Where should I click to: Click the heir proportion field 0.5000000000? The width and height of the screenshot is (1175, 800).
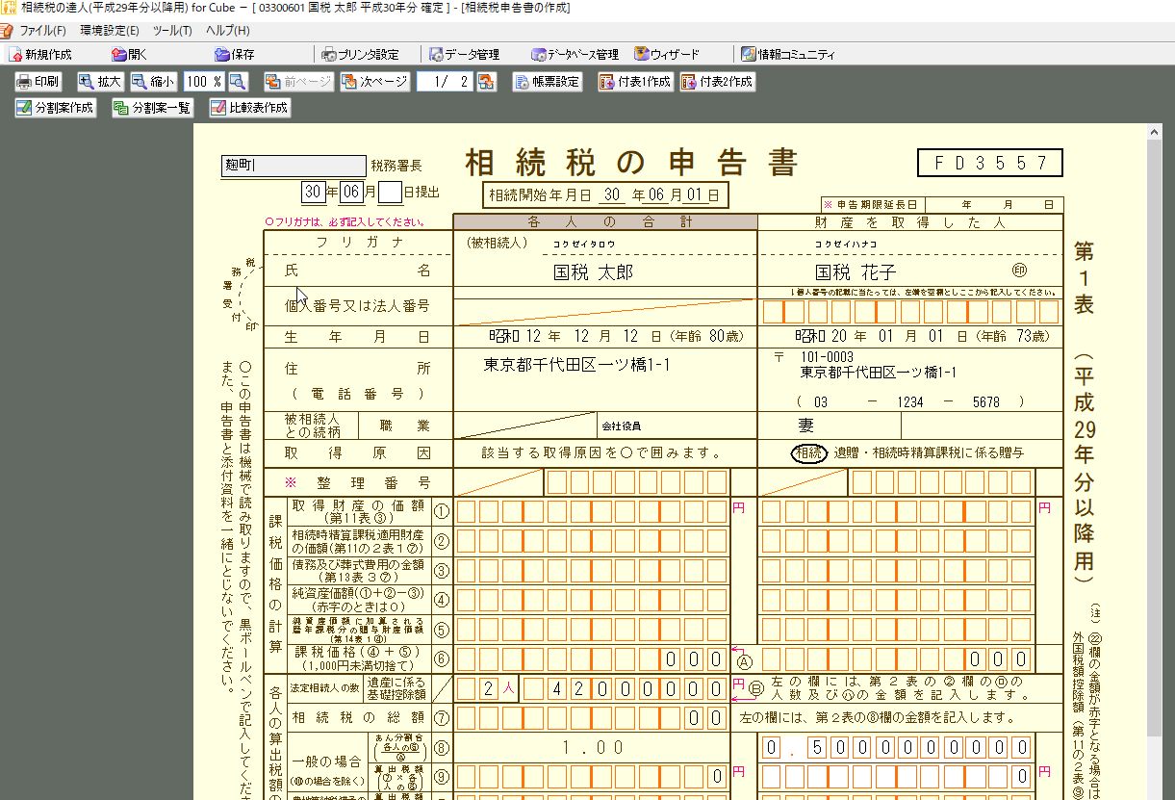[898, 747]
